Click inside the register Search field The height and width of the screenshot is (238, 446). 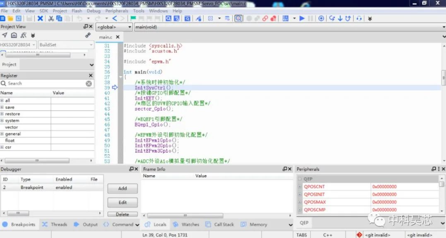click(45, 83)
